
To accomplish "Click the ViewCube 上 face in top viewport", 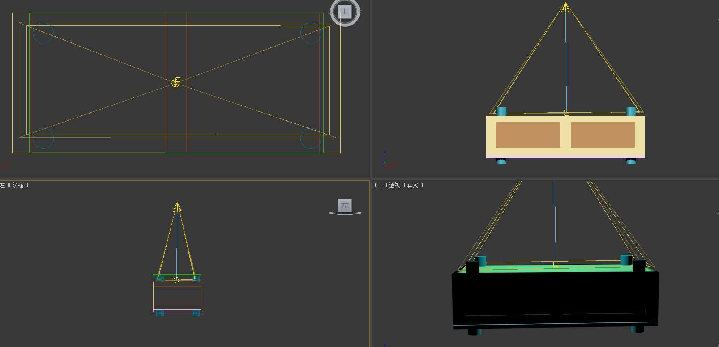I will coord(345,12).
